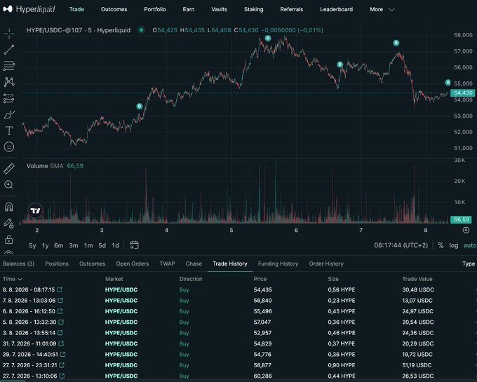Switch to the TWAP tab

pyautogui.click(x=168, y=264)
